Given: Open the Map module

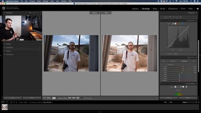Looking at the screenshot, I should [155, 9].
